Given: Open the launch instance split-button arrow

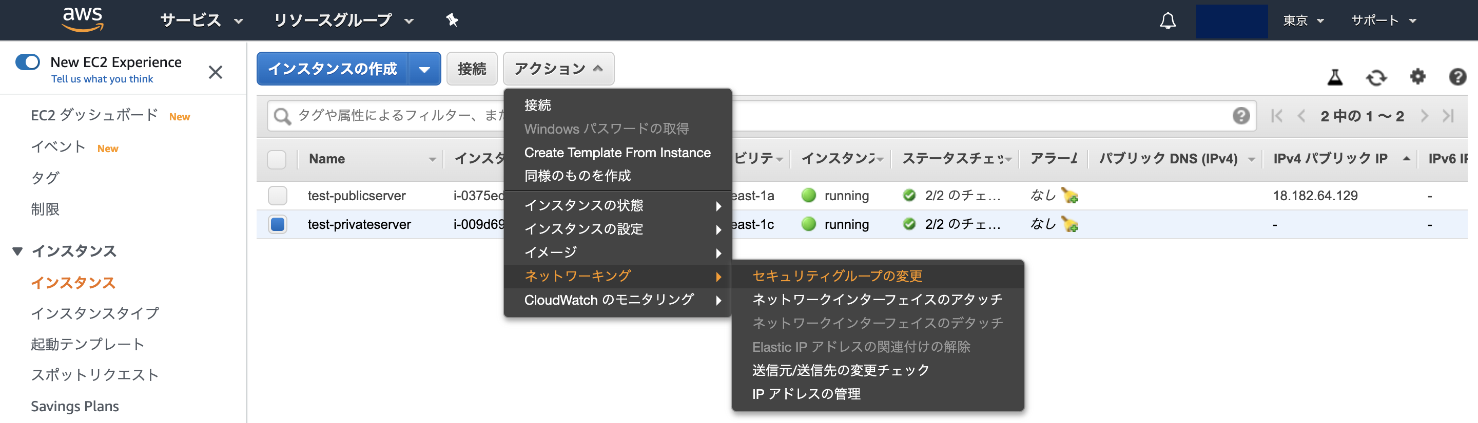Looking at the screenshot, I should pos(424,69).
